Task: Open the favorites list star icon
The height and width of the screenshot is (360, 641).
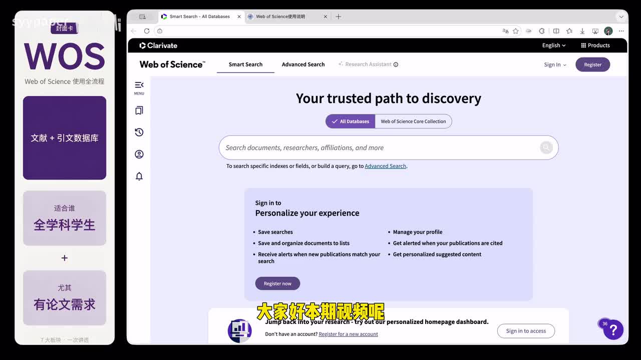Action: click(x=569, y=31)
